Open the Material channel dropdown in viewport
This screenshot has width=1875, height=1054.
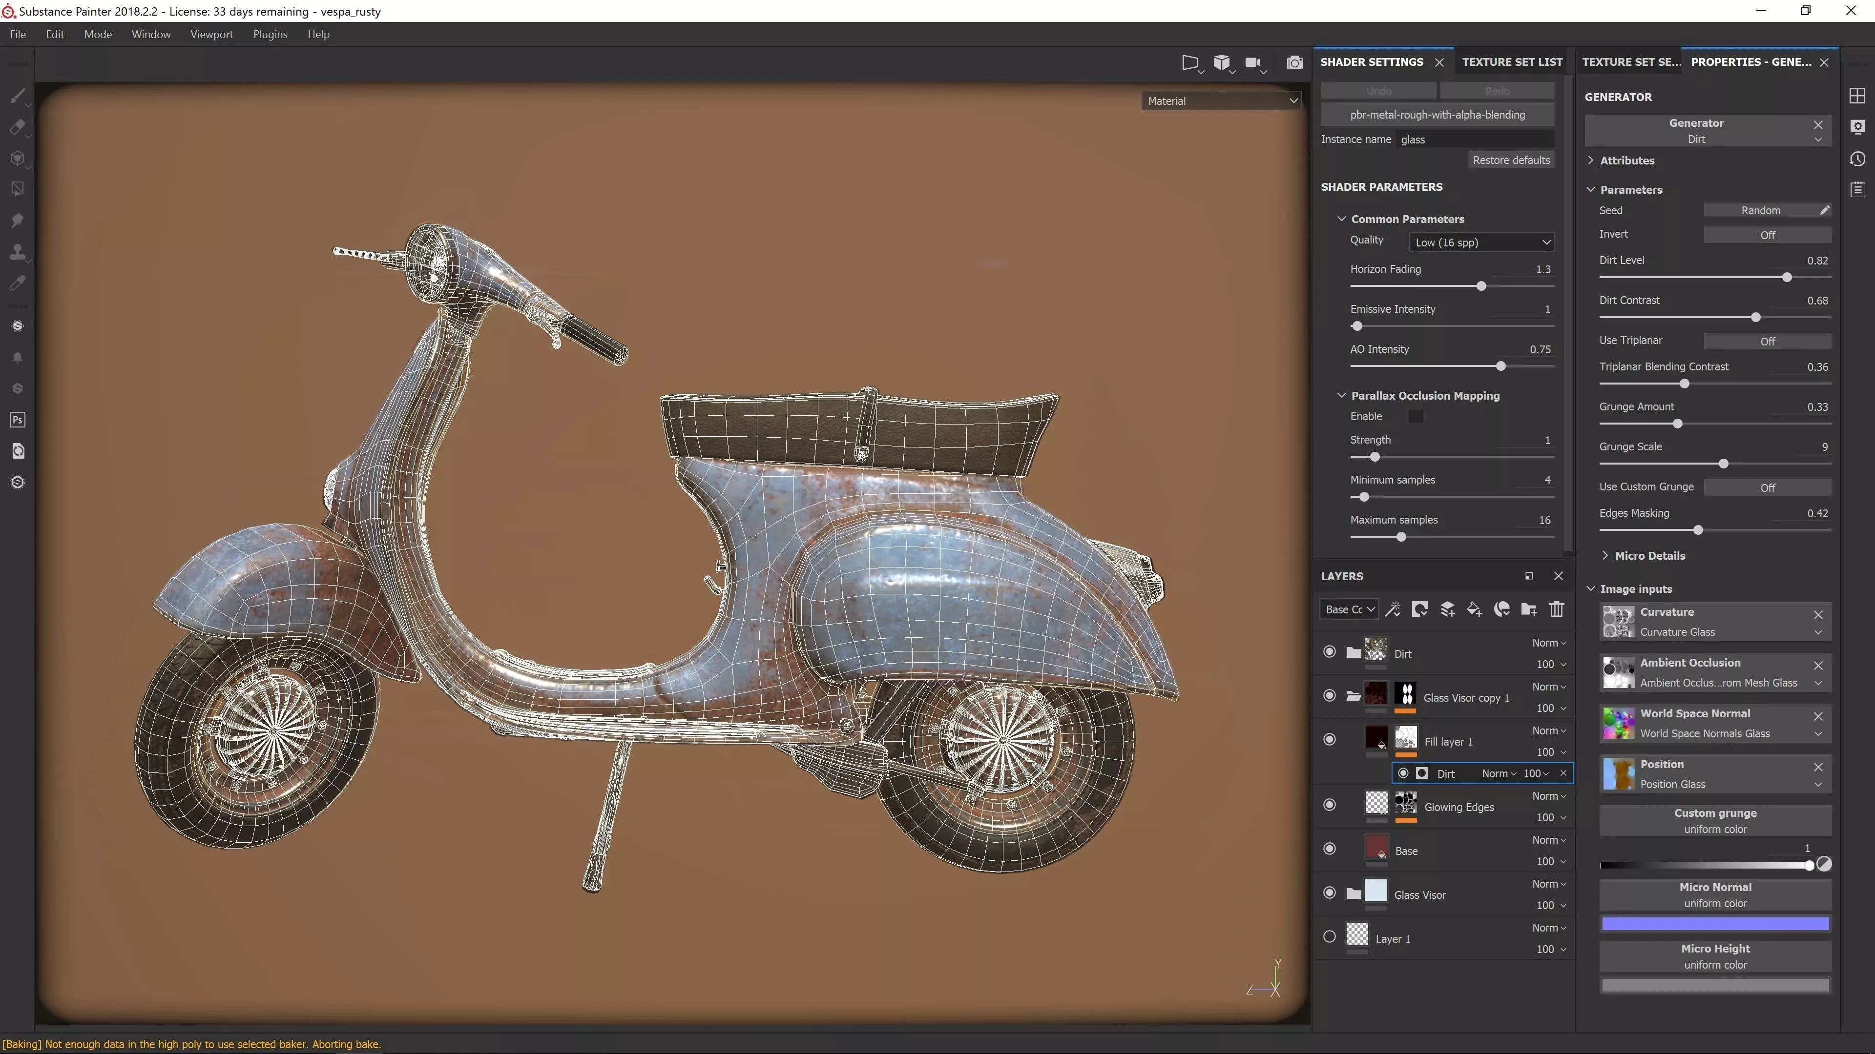(x=1221, y=101)
